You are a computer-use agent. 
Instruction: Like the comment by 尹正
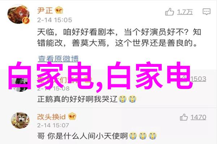point(170,12)
